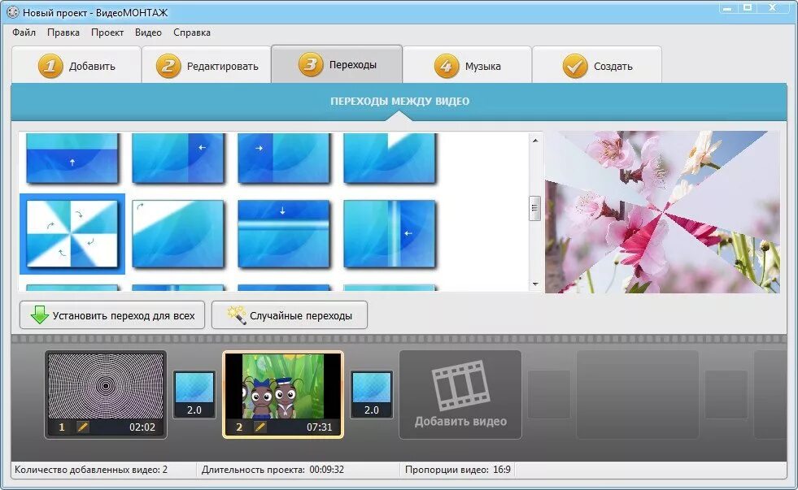This screenshot has height=490, width=798.
Task: Click the 07:31 duration on clip 2
Action: click(319, 427)
